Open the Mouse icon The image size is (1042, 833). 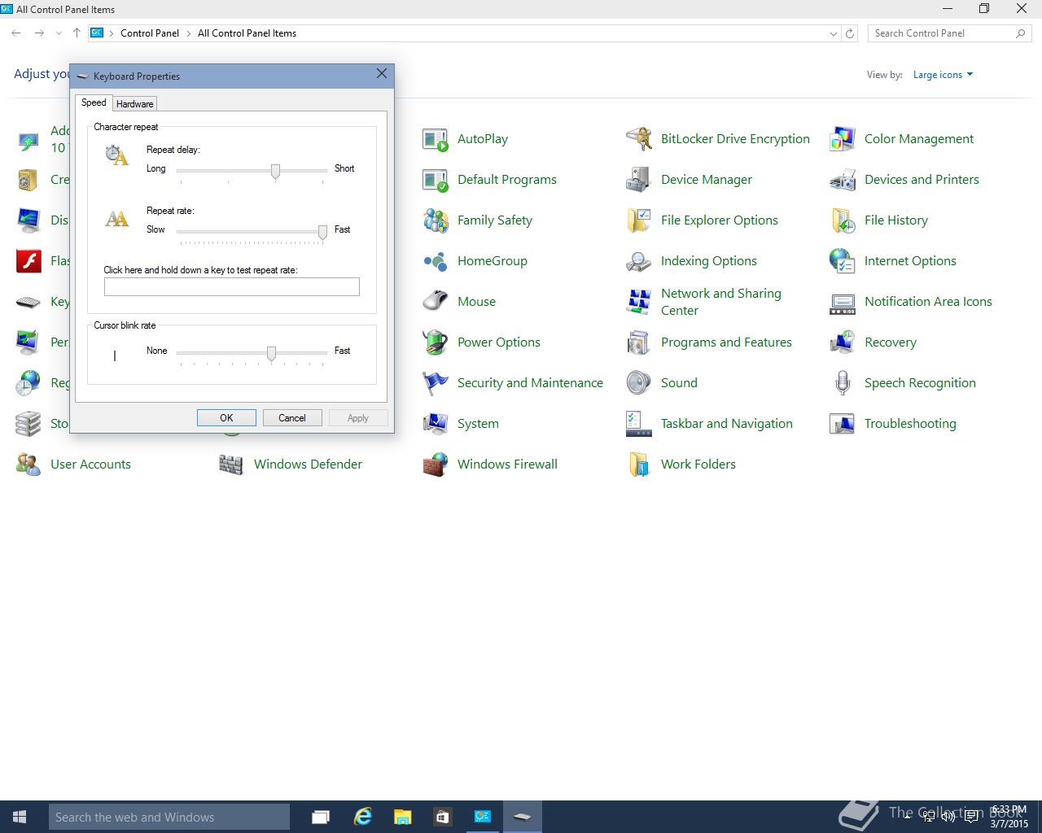[436, 302]
